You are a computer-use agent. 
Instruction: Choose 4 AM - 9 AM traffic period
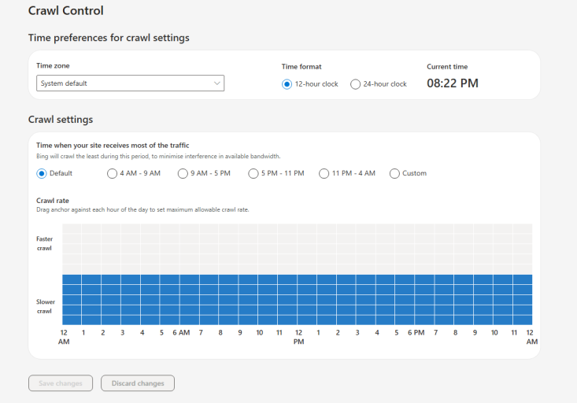click(112, 173)
